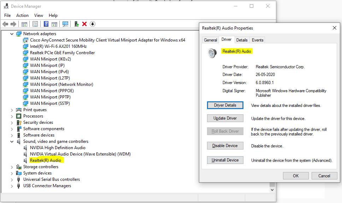Select WAN Miniport (IKEv2)
This screenshot has height=203, width=342.
(51, 59)
